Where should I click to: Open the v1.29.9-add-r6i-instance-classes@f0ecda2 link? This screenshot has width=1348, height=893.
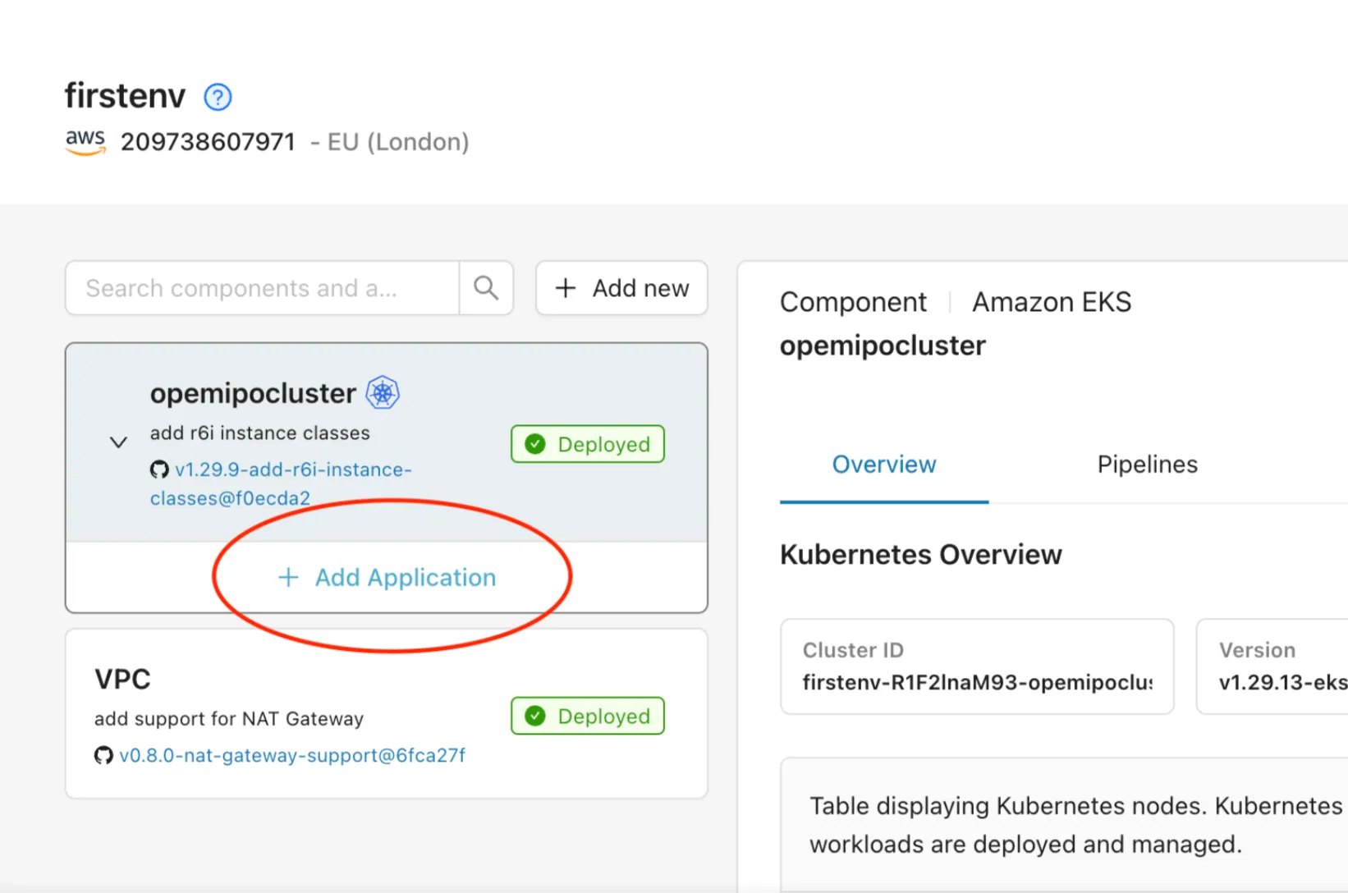pos(281,483)
